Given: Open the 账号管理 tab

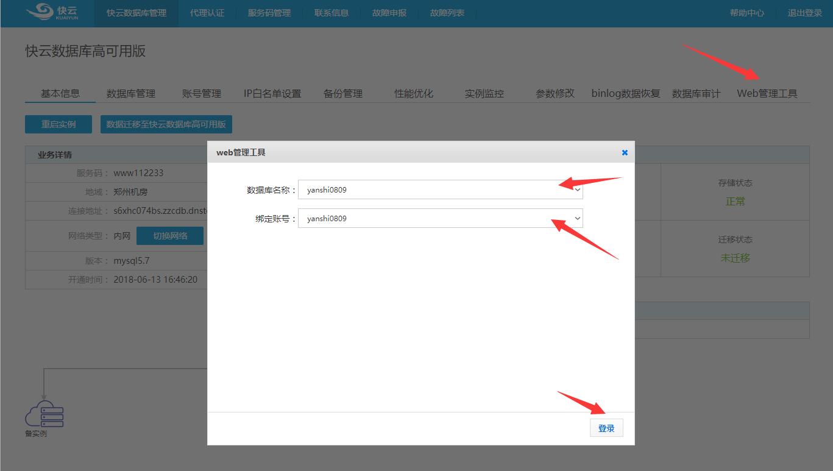Looking at the screenshot, I should (x=202, y=93).
